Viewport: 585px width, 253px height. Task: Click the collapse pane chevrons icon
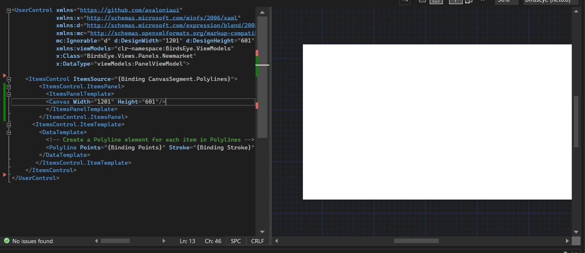[482, 2]
